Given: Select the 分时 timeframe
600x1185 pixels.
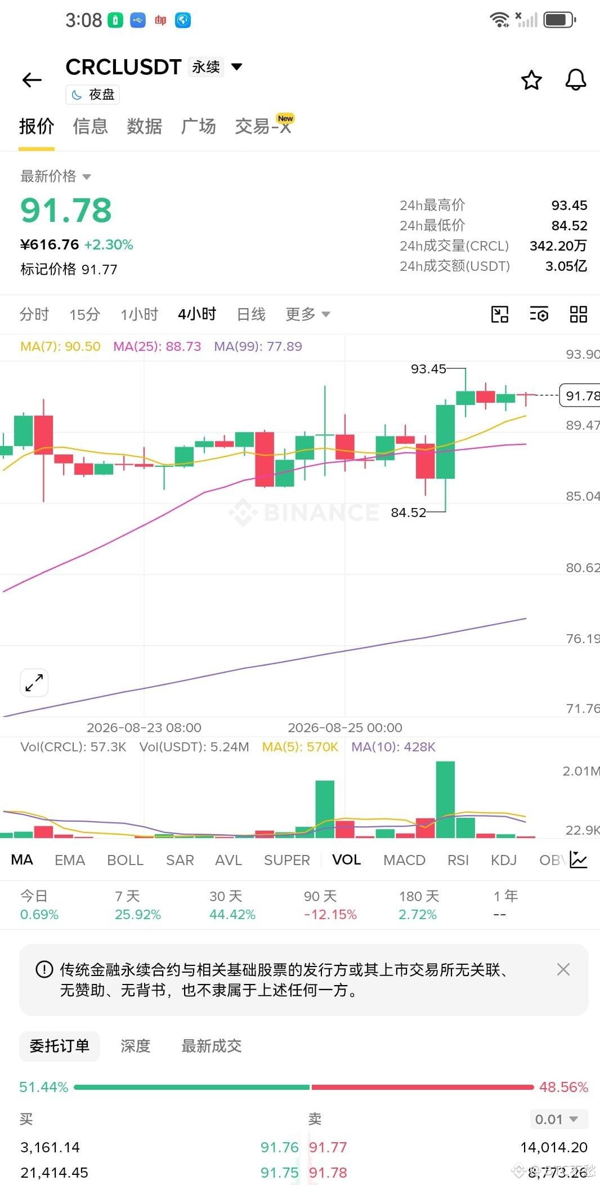Looking at the screenshot, I should tap(34, 314).
